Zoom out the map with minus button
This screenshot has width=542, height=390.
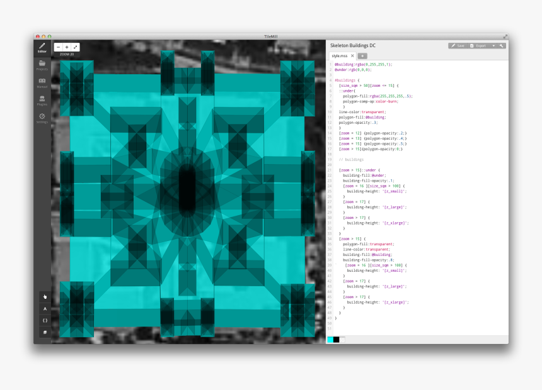pyautogui.click(x=58, y=47)
